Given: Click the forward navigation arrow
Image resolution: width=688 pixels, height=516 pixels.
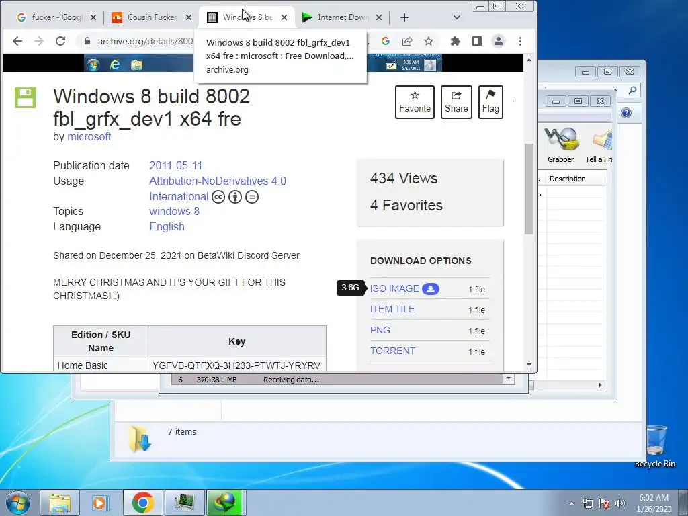Looking at the screenshot, I should tap(38, 41).
